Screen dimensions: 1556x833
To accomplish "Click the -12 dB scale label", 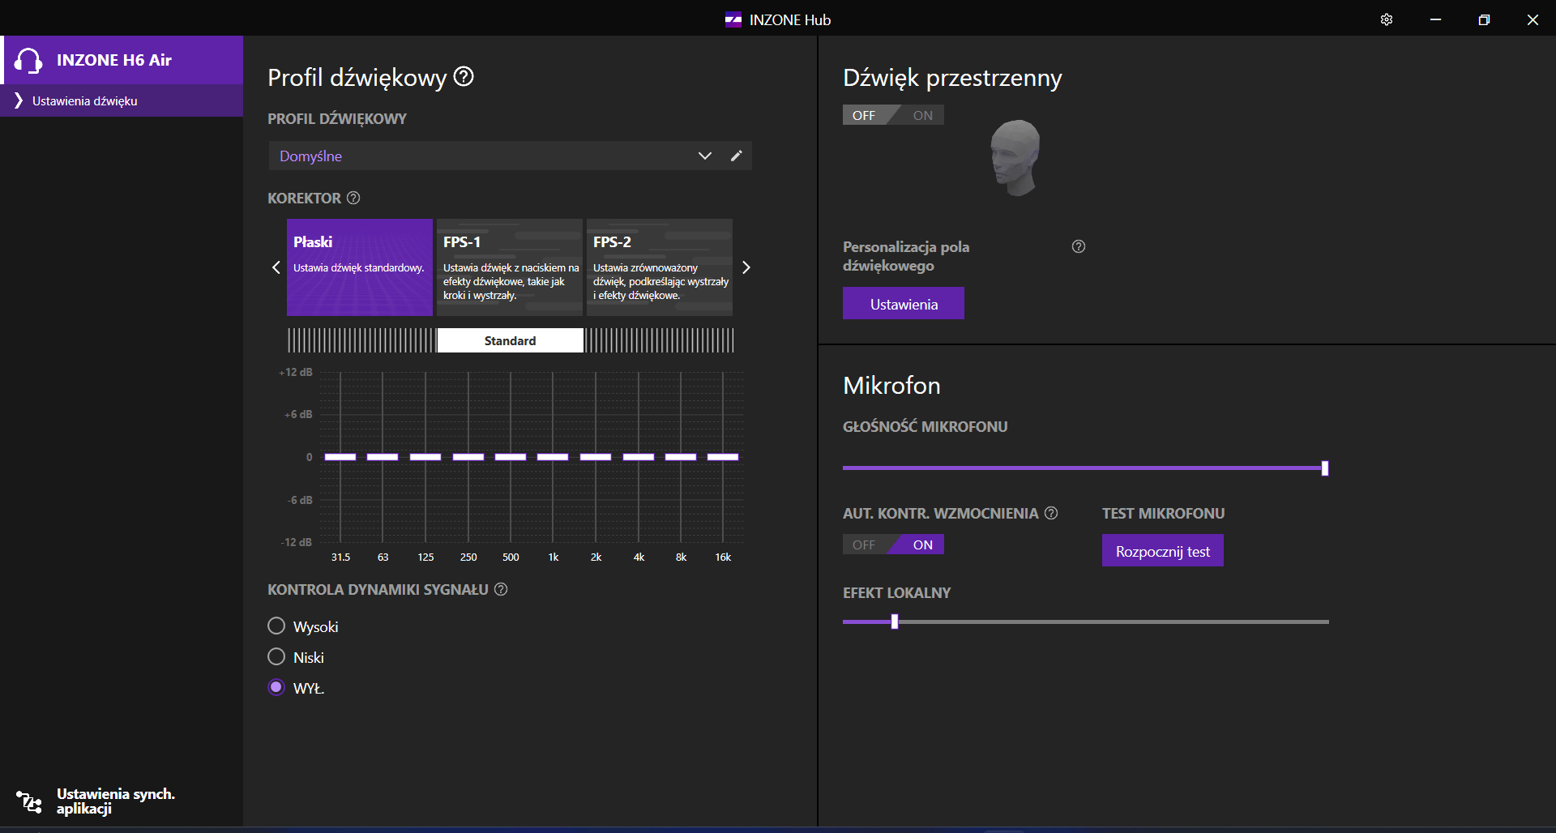I will (x=297, y=542).
